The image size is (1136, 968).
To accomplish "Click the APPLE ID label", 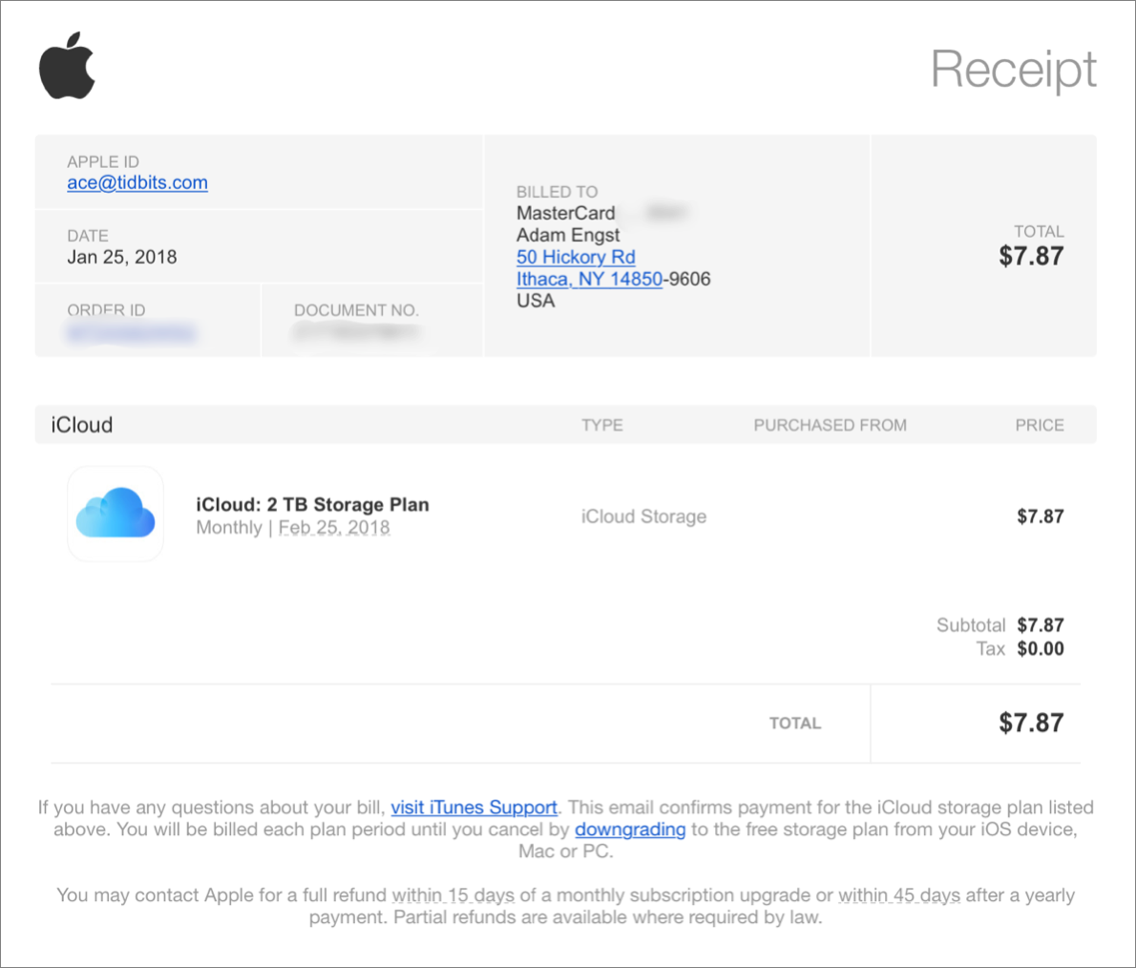I will [x=103, y=161].
